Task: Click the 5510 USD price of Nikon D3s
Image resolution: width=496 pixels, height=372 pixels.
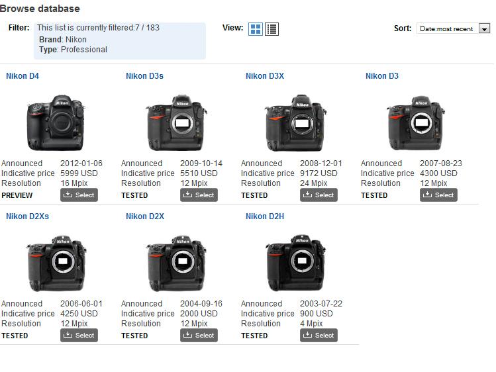Action: click(x=199, y=173)
